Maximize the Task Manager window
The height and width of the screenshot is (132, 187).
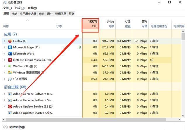coord(169,2)
